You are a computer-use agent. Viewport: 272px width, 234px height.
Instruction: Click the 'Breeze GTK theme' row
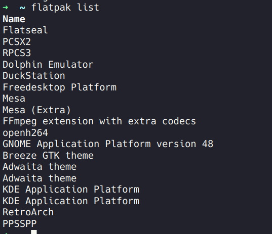click(48, 156)
